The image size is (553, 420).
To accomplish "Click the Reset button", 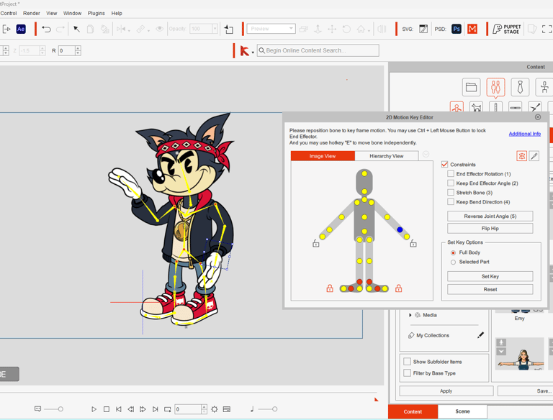I will pos(490,289).
